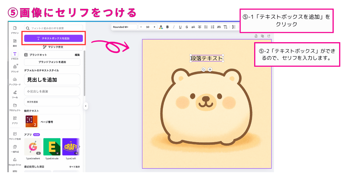Screen dimensions: 347x182
Task: Collapse the side panel with chevron
Action: 86,106
